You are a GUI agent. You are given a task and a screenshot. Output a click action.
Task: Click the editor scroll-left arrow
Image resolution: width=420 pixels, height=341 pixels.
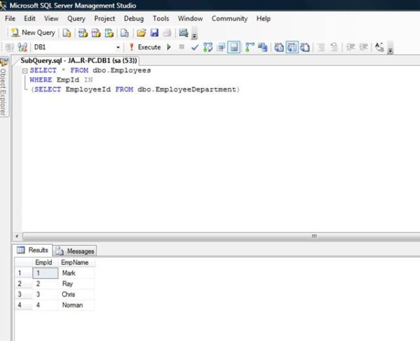click(x=17, y=236)
